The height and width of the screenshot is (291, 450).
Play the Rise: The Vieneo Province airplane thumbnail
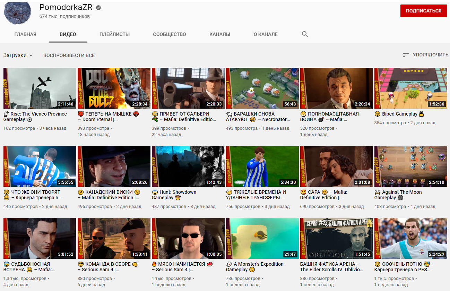[40, 88]
